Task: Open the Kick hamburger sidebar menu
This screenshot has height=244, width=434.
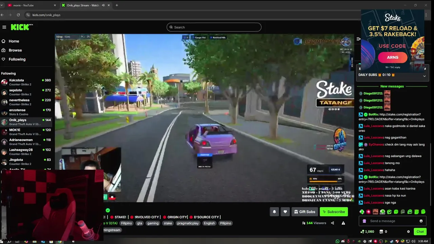Action: tap(4, 27)
